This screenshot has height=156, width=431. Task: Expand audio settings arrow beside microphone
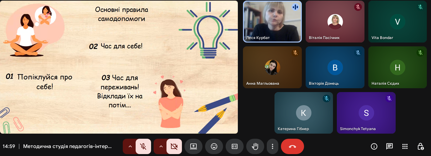point(130,146)
